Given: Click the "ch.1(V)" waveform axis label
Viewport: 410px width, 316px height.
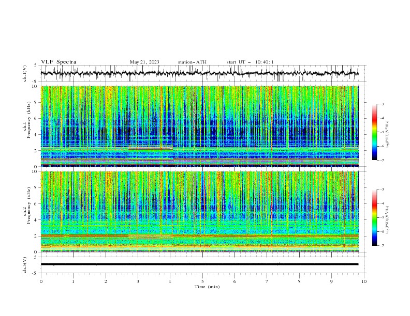Looking at the screenshot, I should [25, 73].
